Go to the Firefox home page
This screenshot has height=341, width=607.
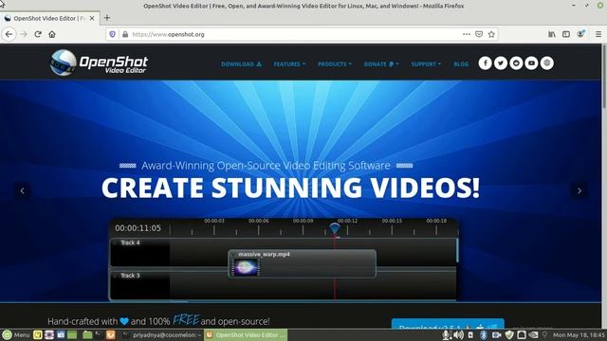click(x=52, y=34)
